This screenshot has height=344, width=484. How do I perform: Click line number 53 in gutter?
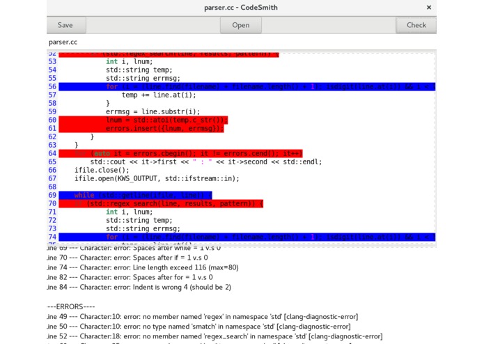click(x=52, y=62)
